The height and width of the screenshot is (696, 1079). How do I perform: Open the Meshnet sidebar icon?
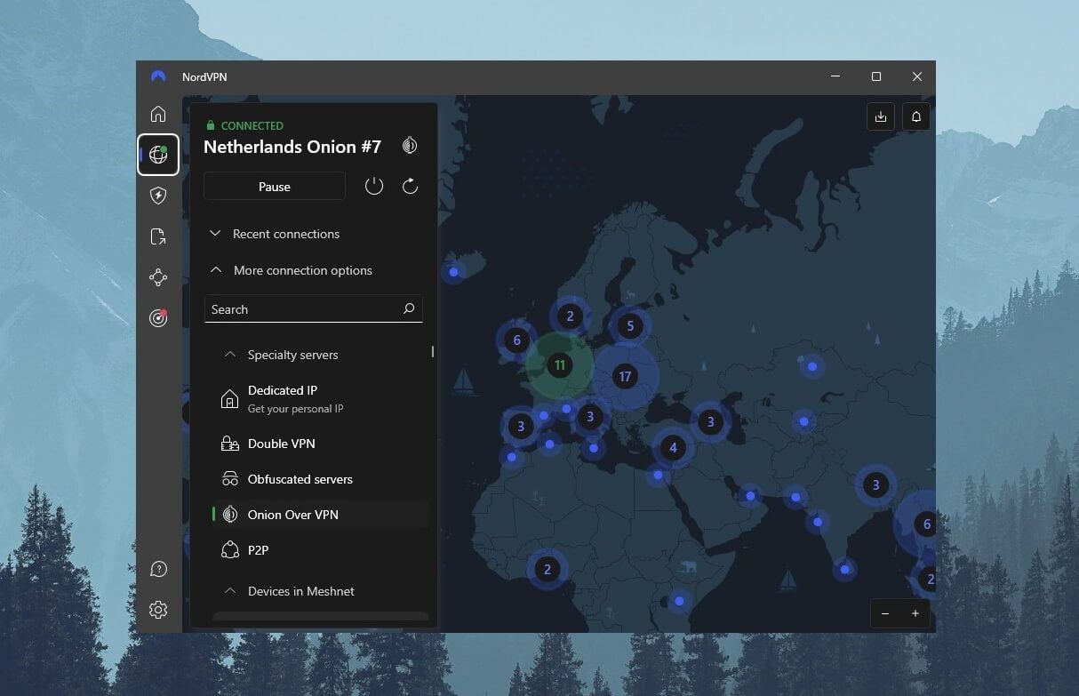coord(158,277)
